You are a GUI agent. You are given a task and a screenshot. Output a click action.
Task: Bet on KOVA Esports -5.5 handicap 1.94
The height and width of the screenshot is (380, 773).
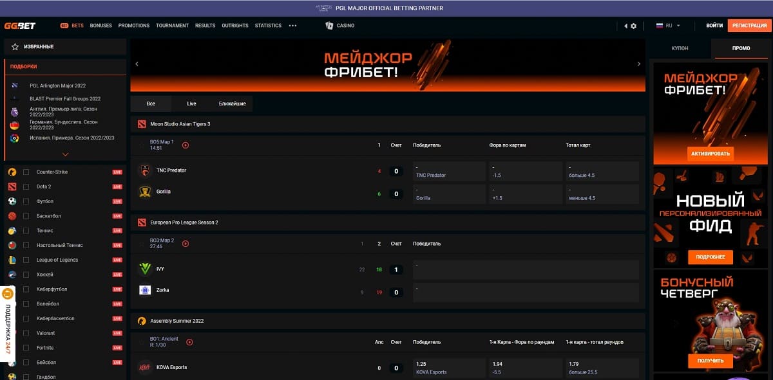tap(524, 368)
